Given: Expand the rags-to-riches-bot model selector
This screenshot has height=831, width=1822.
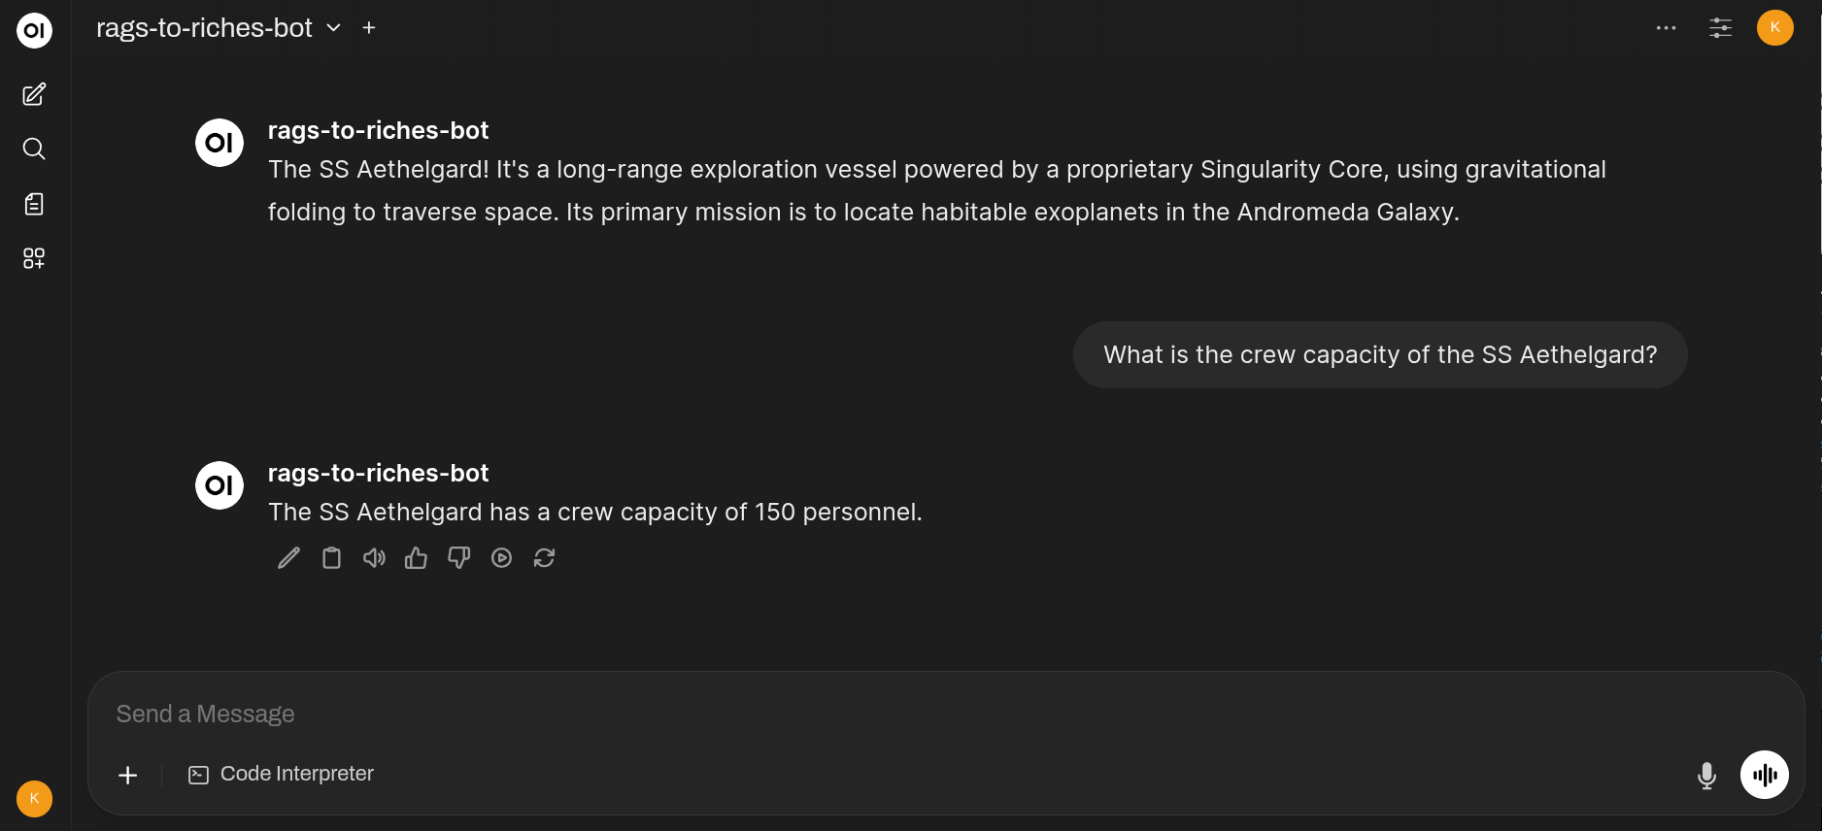Looking at the screenshot, I should (x=333, y=28).
